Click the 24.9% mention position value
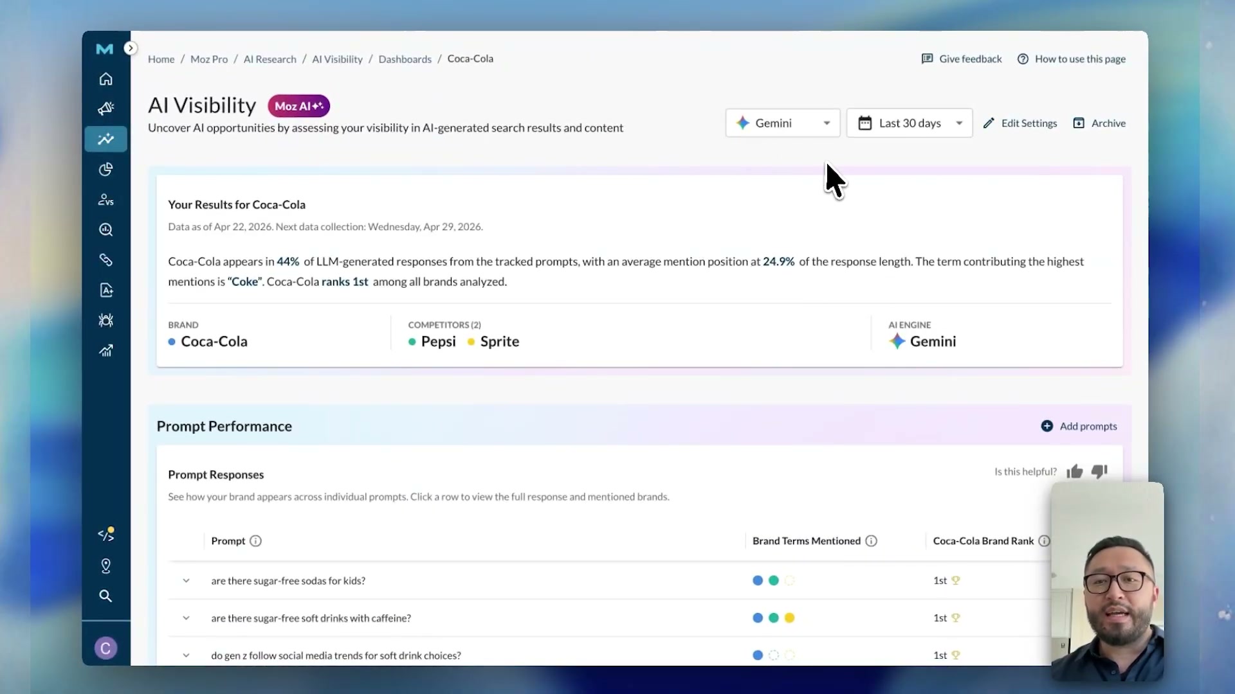This screenshot has height=694, width=1235. tap(778, 262)
